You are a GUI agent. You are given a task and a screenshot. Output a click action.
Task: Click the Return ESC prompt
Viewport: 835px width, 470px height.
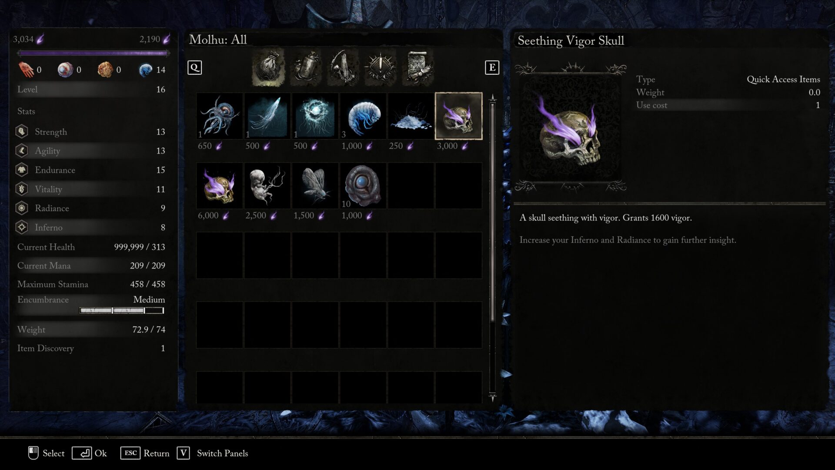145,453
